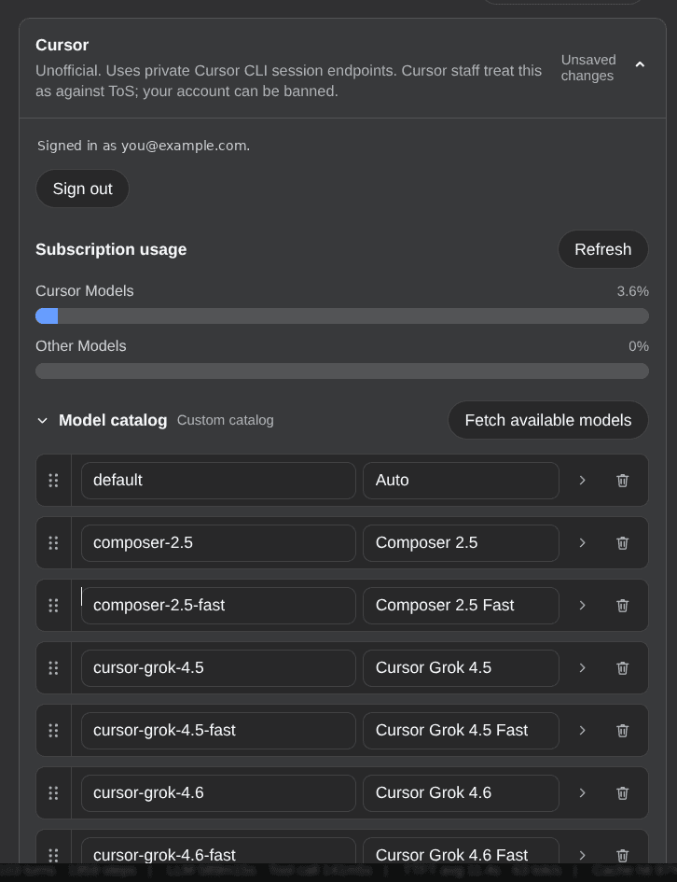This screenshot has height=882, width=677.
Task: Edit the 'composer-2.5' model ID field
Action: pos(218,543)
